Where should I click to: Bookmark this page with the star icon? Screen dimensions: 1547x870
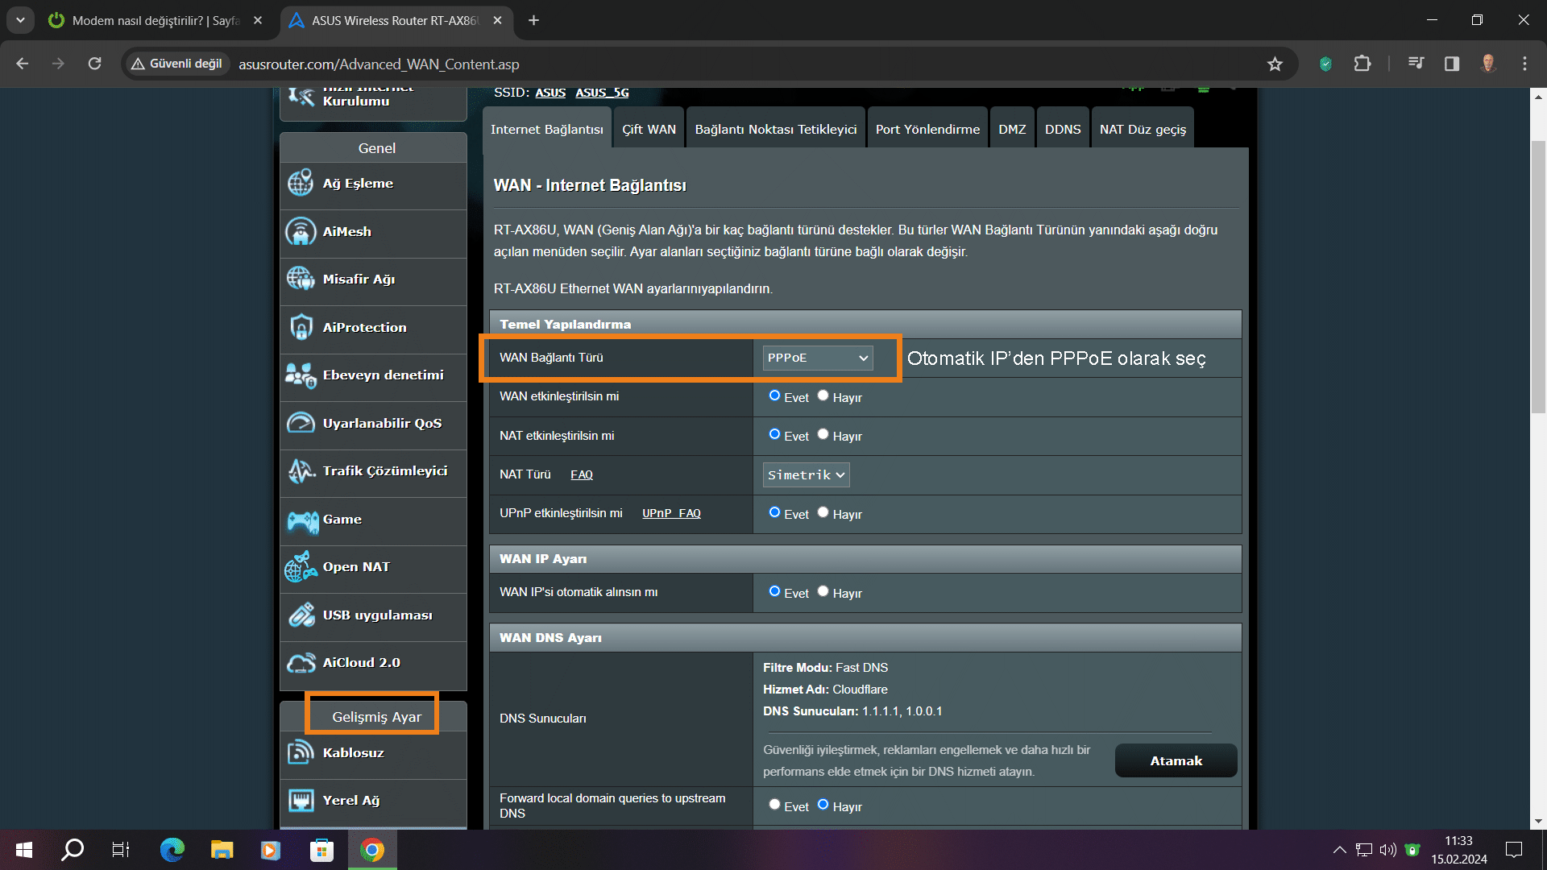[1275, 64]
